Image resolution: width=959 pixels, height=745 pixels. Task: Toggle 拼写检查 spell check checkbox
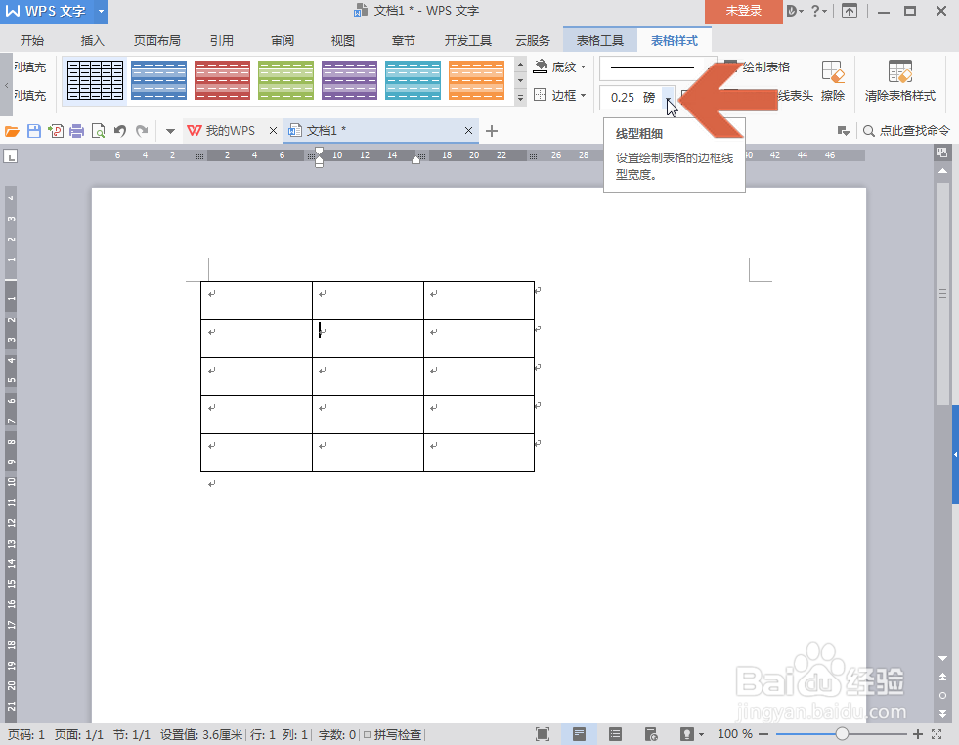pos(367,734)
